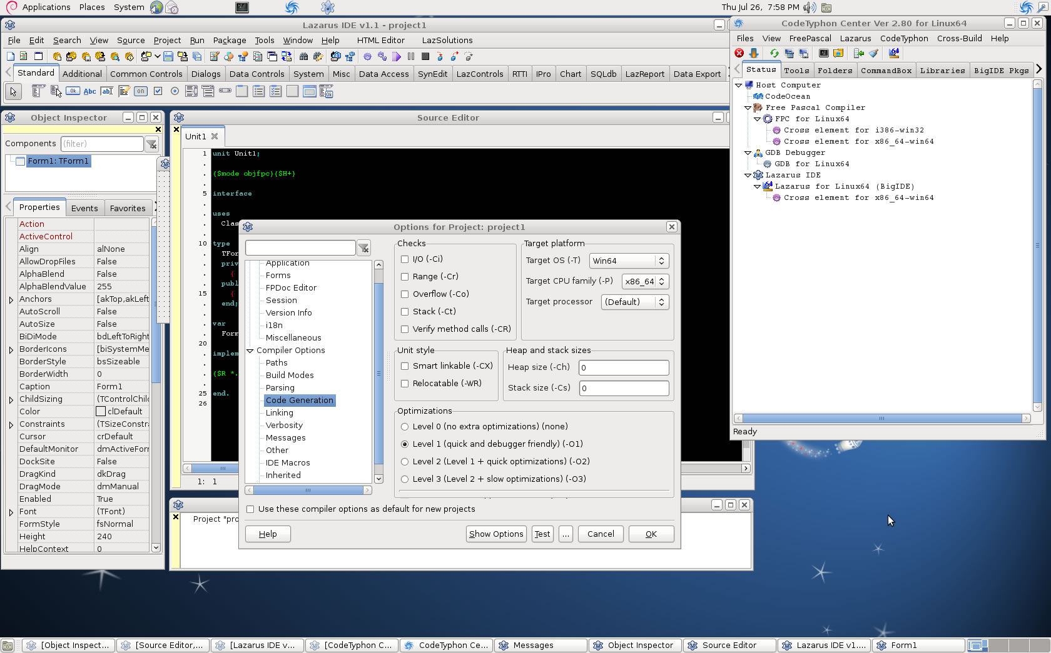Screen dimensions: 1051x653
Task: Click the red stop icon in CodeTyphon Center
Action: tap(739, 53)
